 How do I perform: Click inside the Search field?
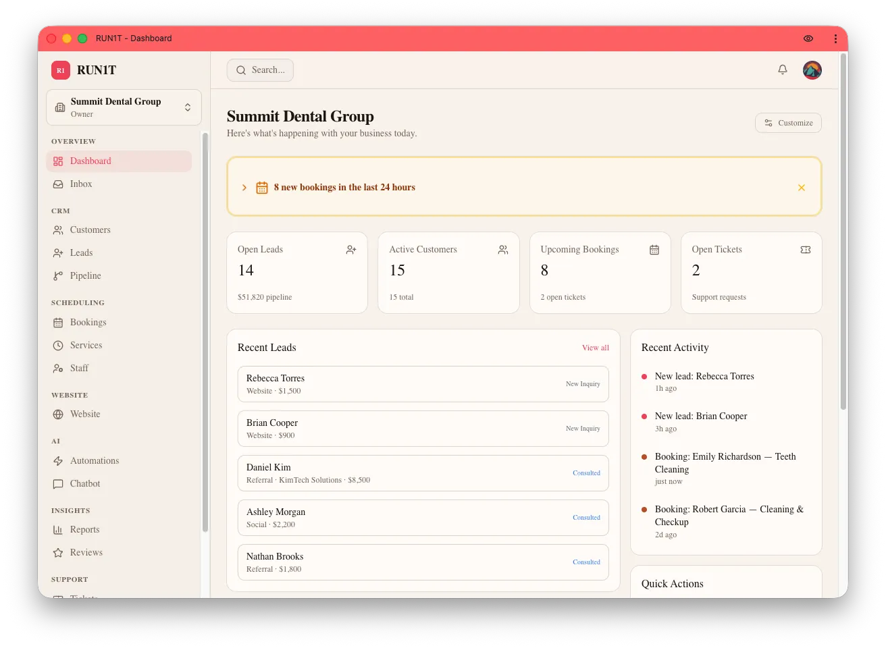point(260,70)
